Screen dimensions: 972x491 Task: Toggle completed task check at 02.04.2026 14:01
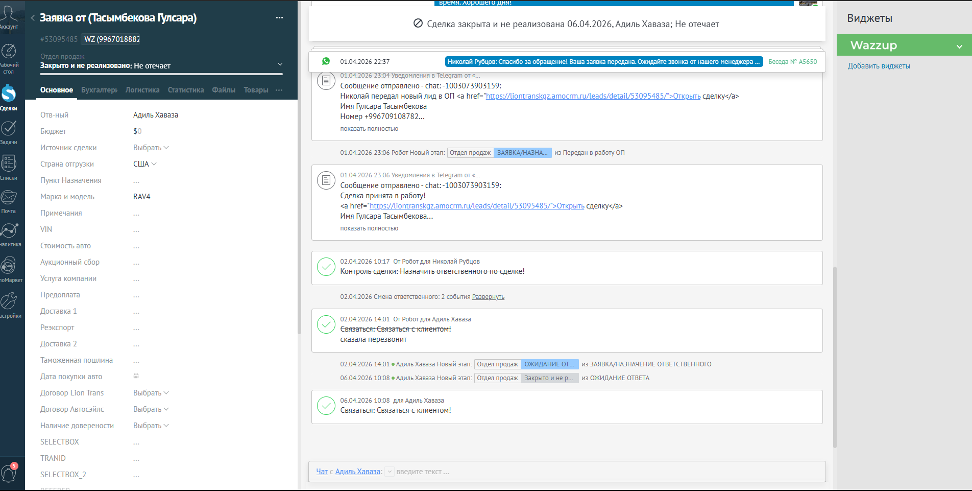click(326, 324)
